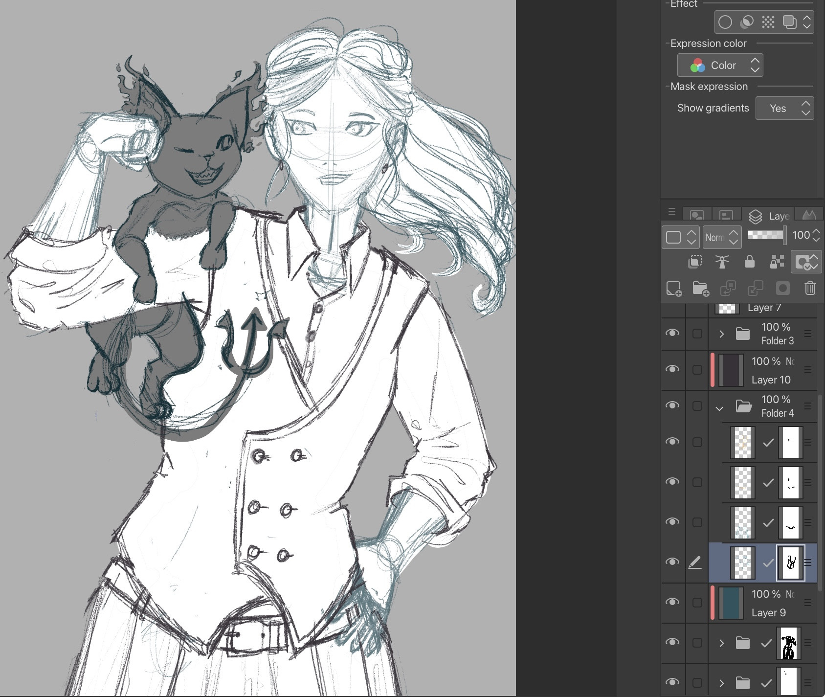This screenshot has width=825, height=697.
Task: Grab the Layer 10 row handle icon
Action: point(808,370)
